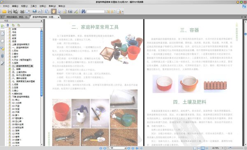Pick the Typewriter pen tool
Viewport: 247px width, 150px height.
(x=76, y=11)
